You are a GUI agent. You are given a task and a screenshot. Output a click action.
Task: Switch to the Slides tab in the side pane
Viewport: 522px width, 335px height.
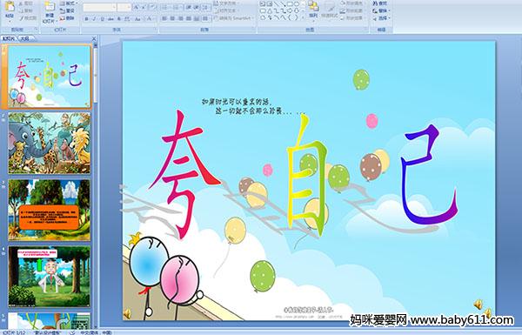click(9, 38)
